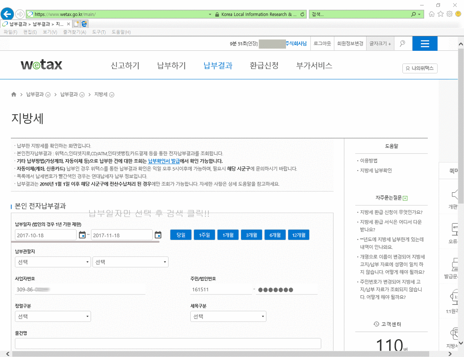464x357 pixels.
Task: Click the 로그아웃 link
Action: [x=322, y=44]
